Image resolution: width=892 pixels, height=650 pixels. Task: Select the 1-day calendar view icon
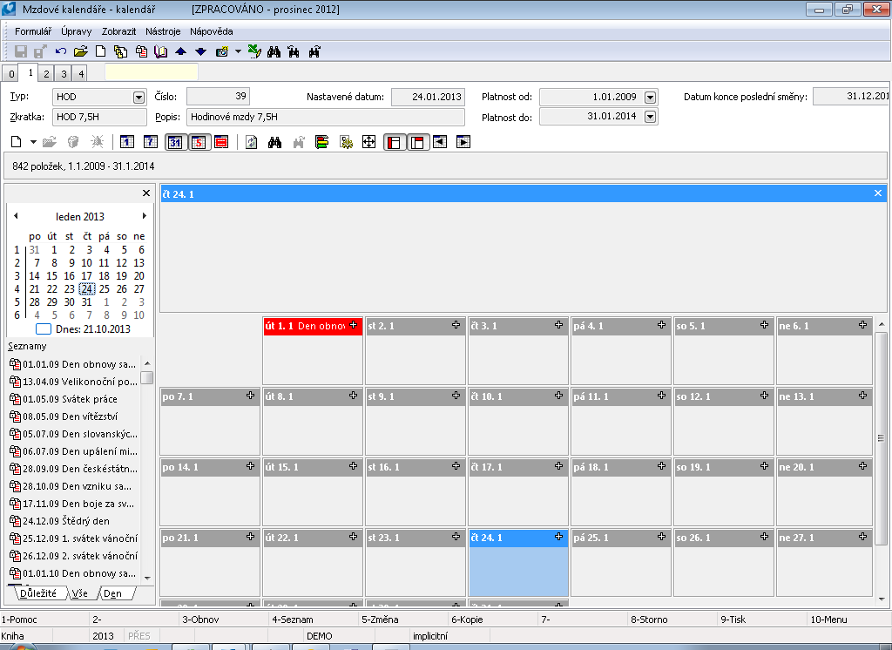[x=127, y=142]
